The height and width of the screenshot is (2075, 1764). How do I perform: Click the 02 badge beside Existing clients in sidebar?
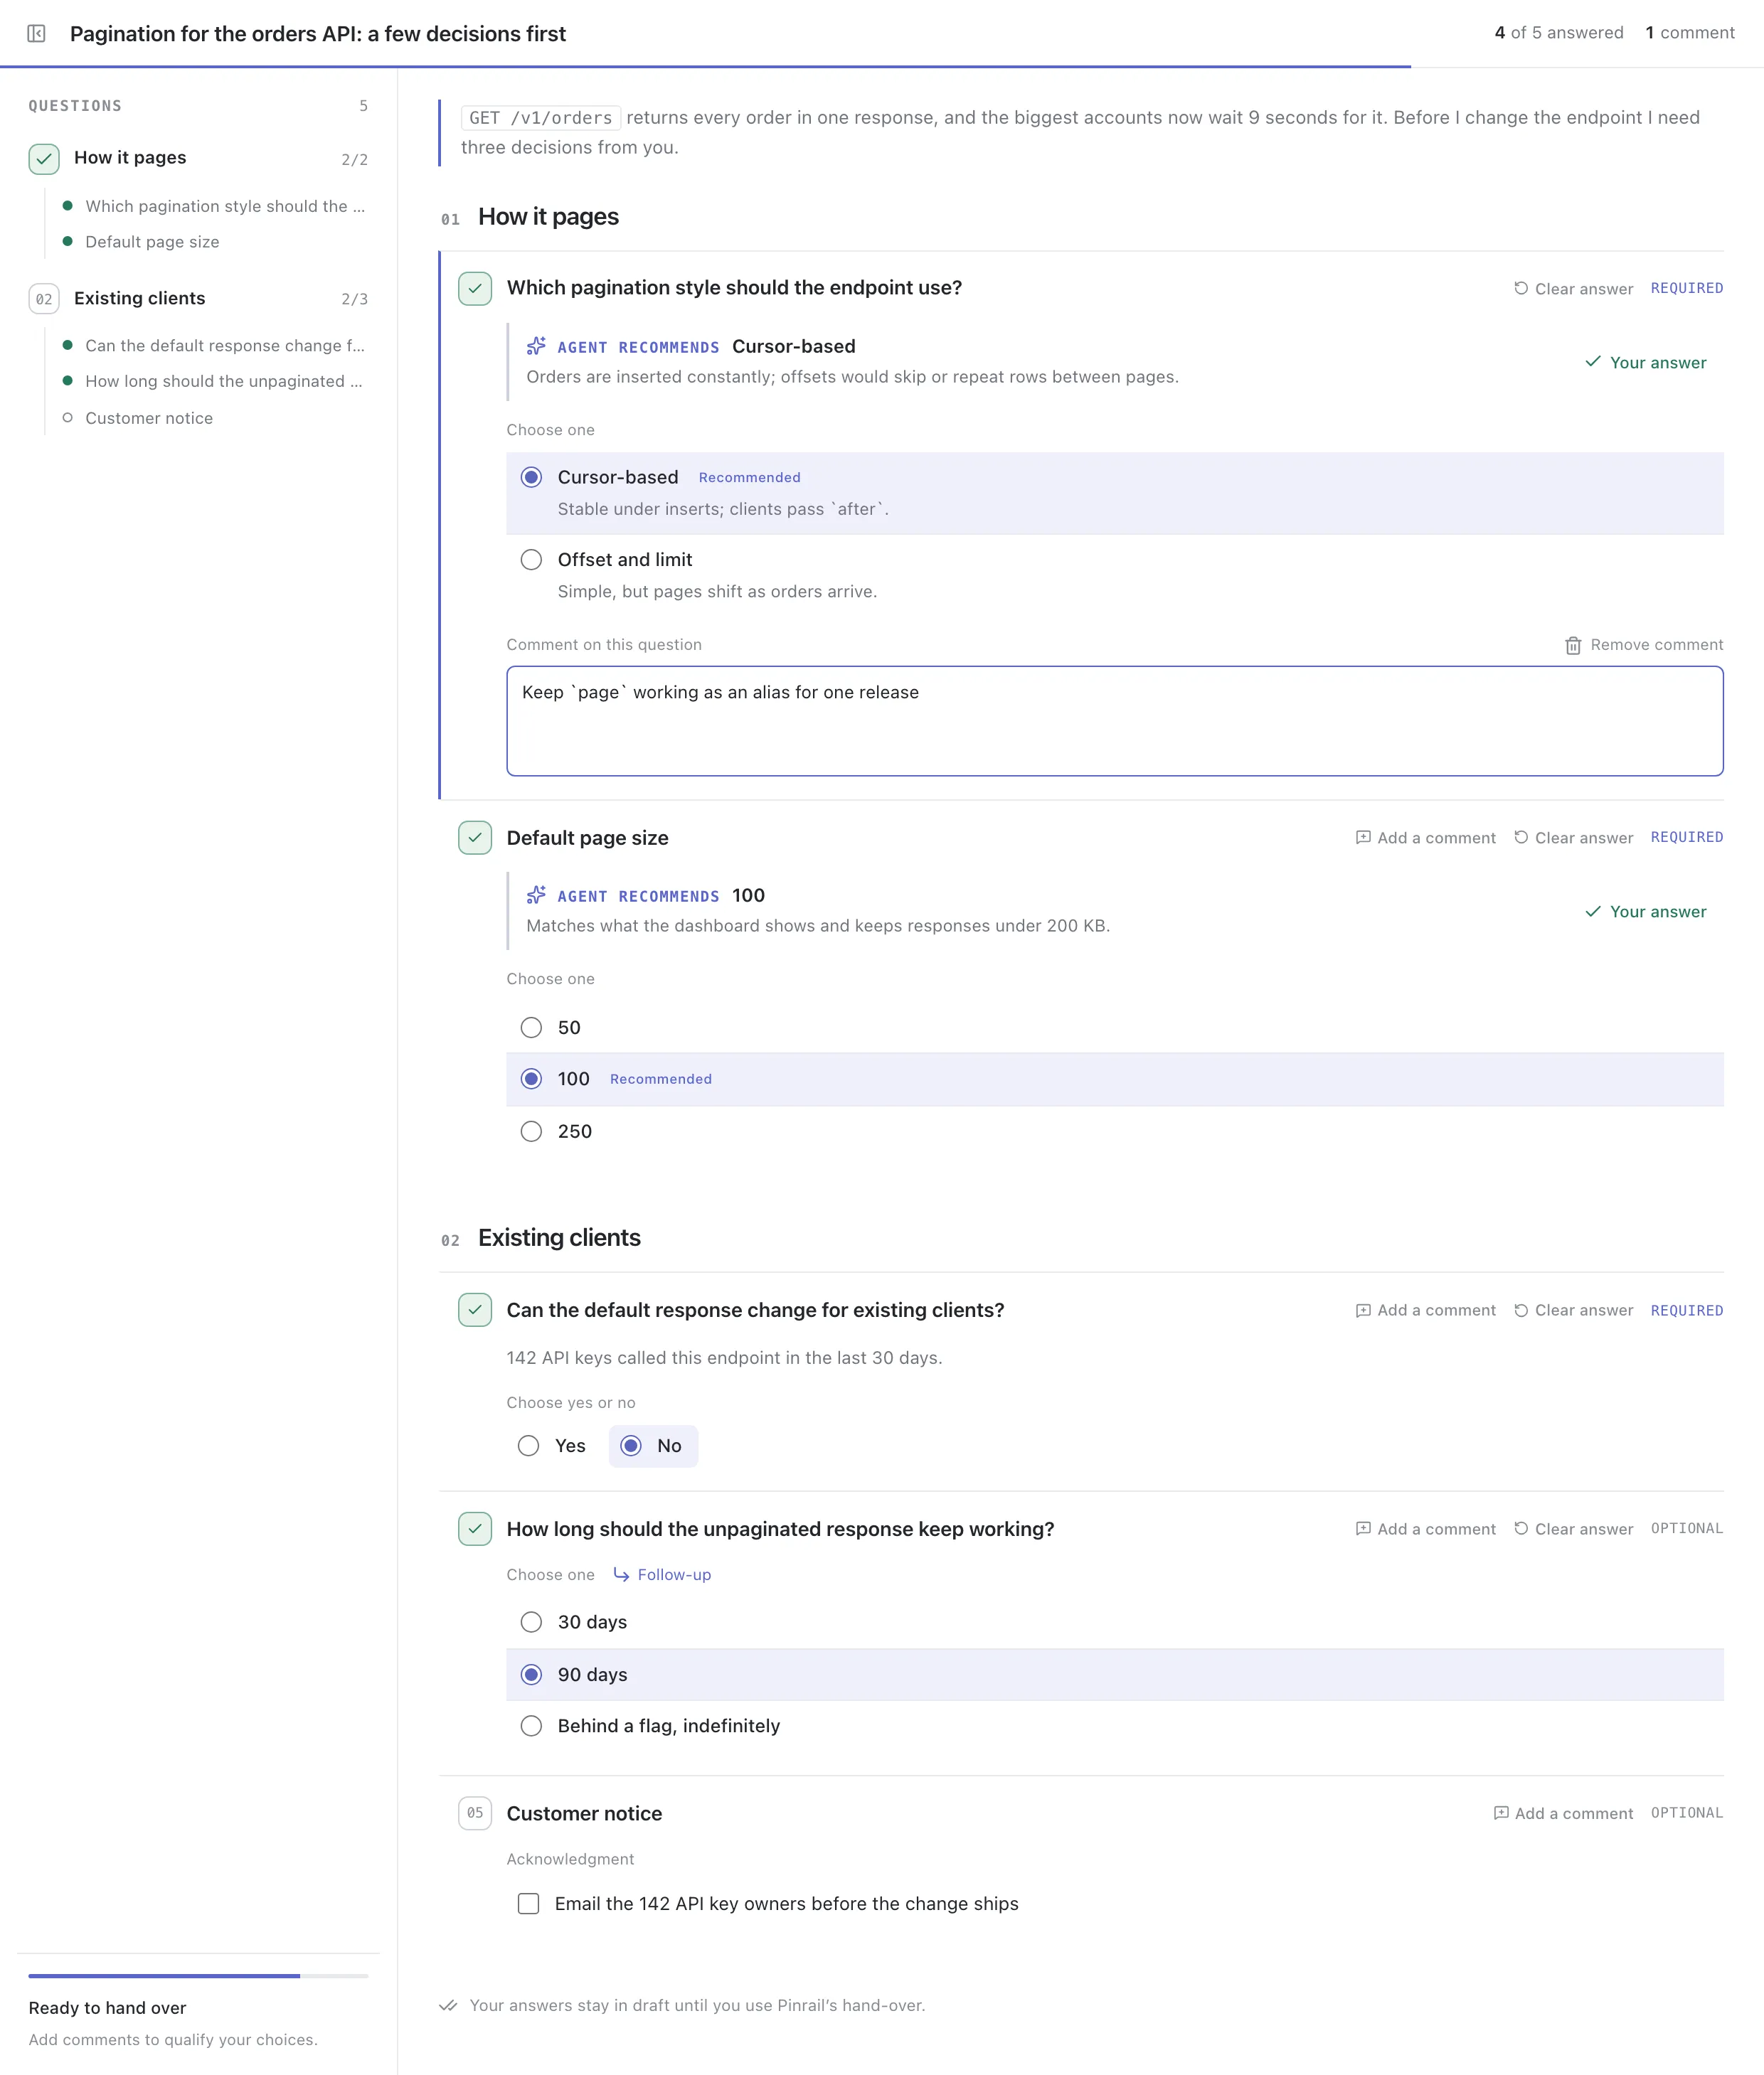[x=44, y=299]
